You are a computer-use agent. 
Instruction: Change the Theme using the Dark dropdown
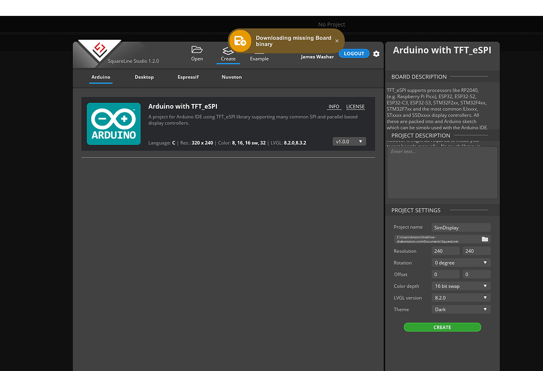pyautogui.click(x=460, y=309)
